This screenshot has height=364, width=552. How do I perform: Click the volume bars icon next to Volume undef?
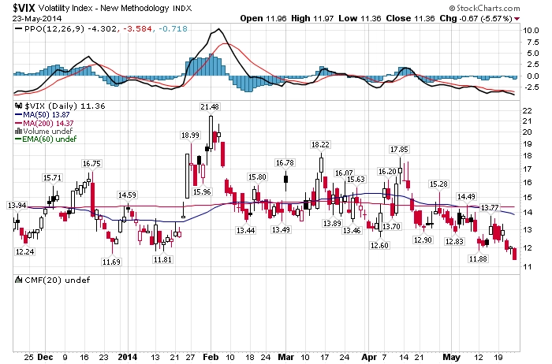pyautogui.click(x=18, y=131)
